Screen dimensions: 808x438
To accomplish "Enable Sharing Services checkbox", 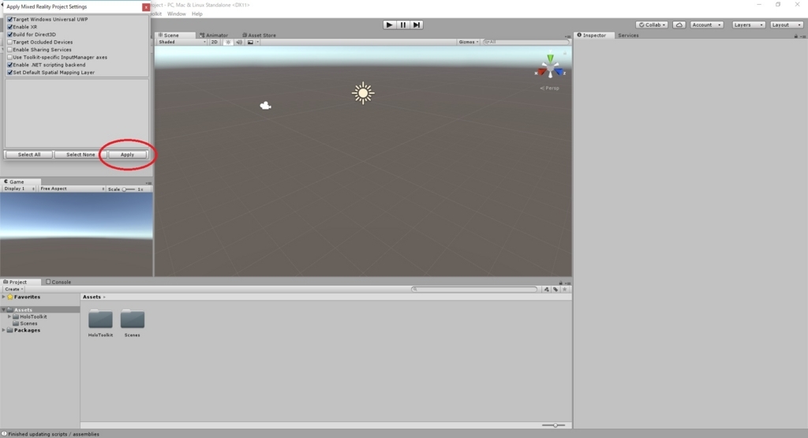I will pyautogui.click(x=9, y=50).
